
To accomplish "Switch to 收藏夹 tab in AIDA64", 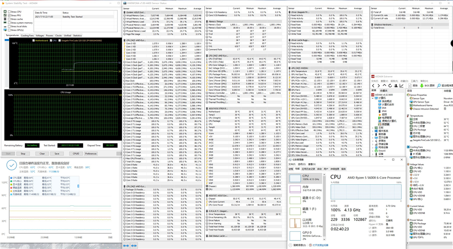I will [x=384, y=91].
